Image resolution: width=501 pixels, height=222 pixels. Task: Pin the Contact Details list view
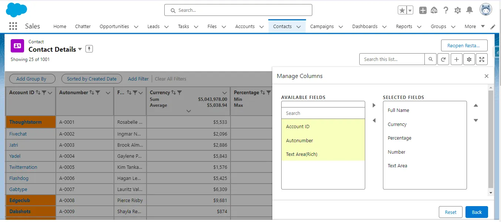[89, 48]
